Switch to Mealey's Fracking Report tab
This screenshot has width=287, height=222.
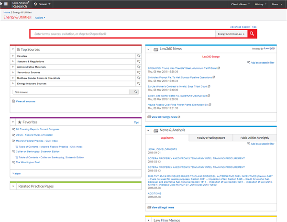coord(211,138)
